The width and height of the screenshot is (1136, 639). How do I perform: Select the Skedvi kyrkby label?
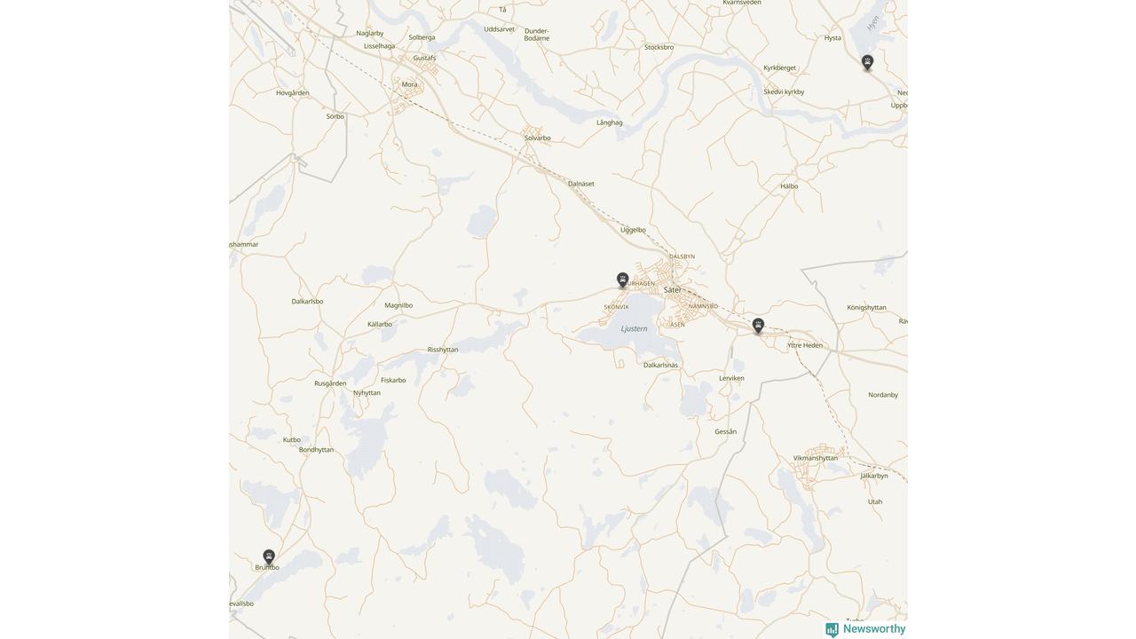coord(784,91)
